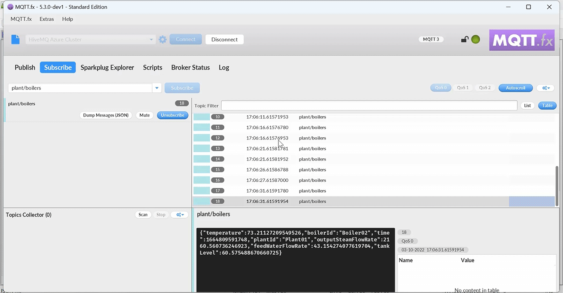This screenshot has width=563, height=293.
Task: Click the QoS 0 badge in message details
Action: (407, 241)
